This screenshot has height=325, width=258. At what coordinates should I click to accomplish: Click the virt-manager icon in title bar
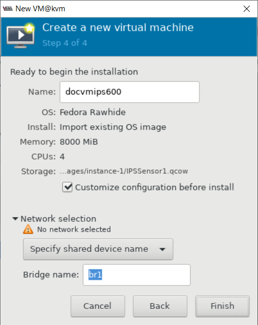(8, 9)
